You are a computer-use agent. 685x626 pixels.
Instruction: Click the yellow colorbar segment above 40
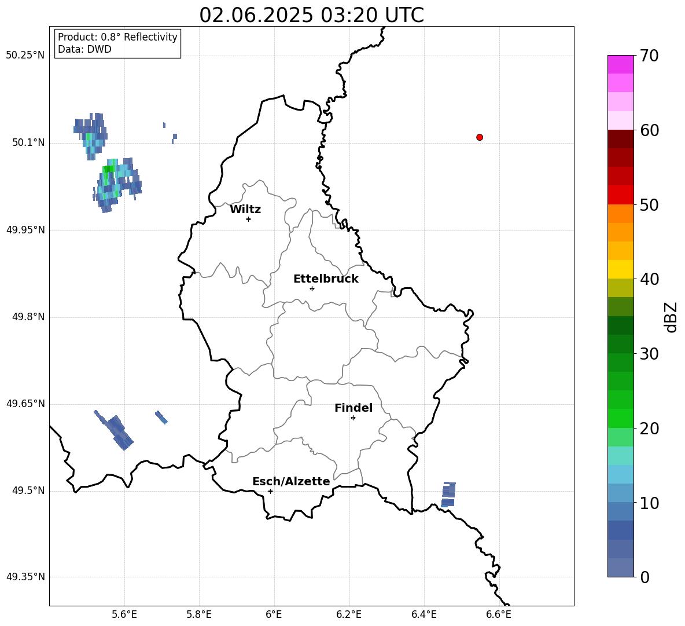620,269
